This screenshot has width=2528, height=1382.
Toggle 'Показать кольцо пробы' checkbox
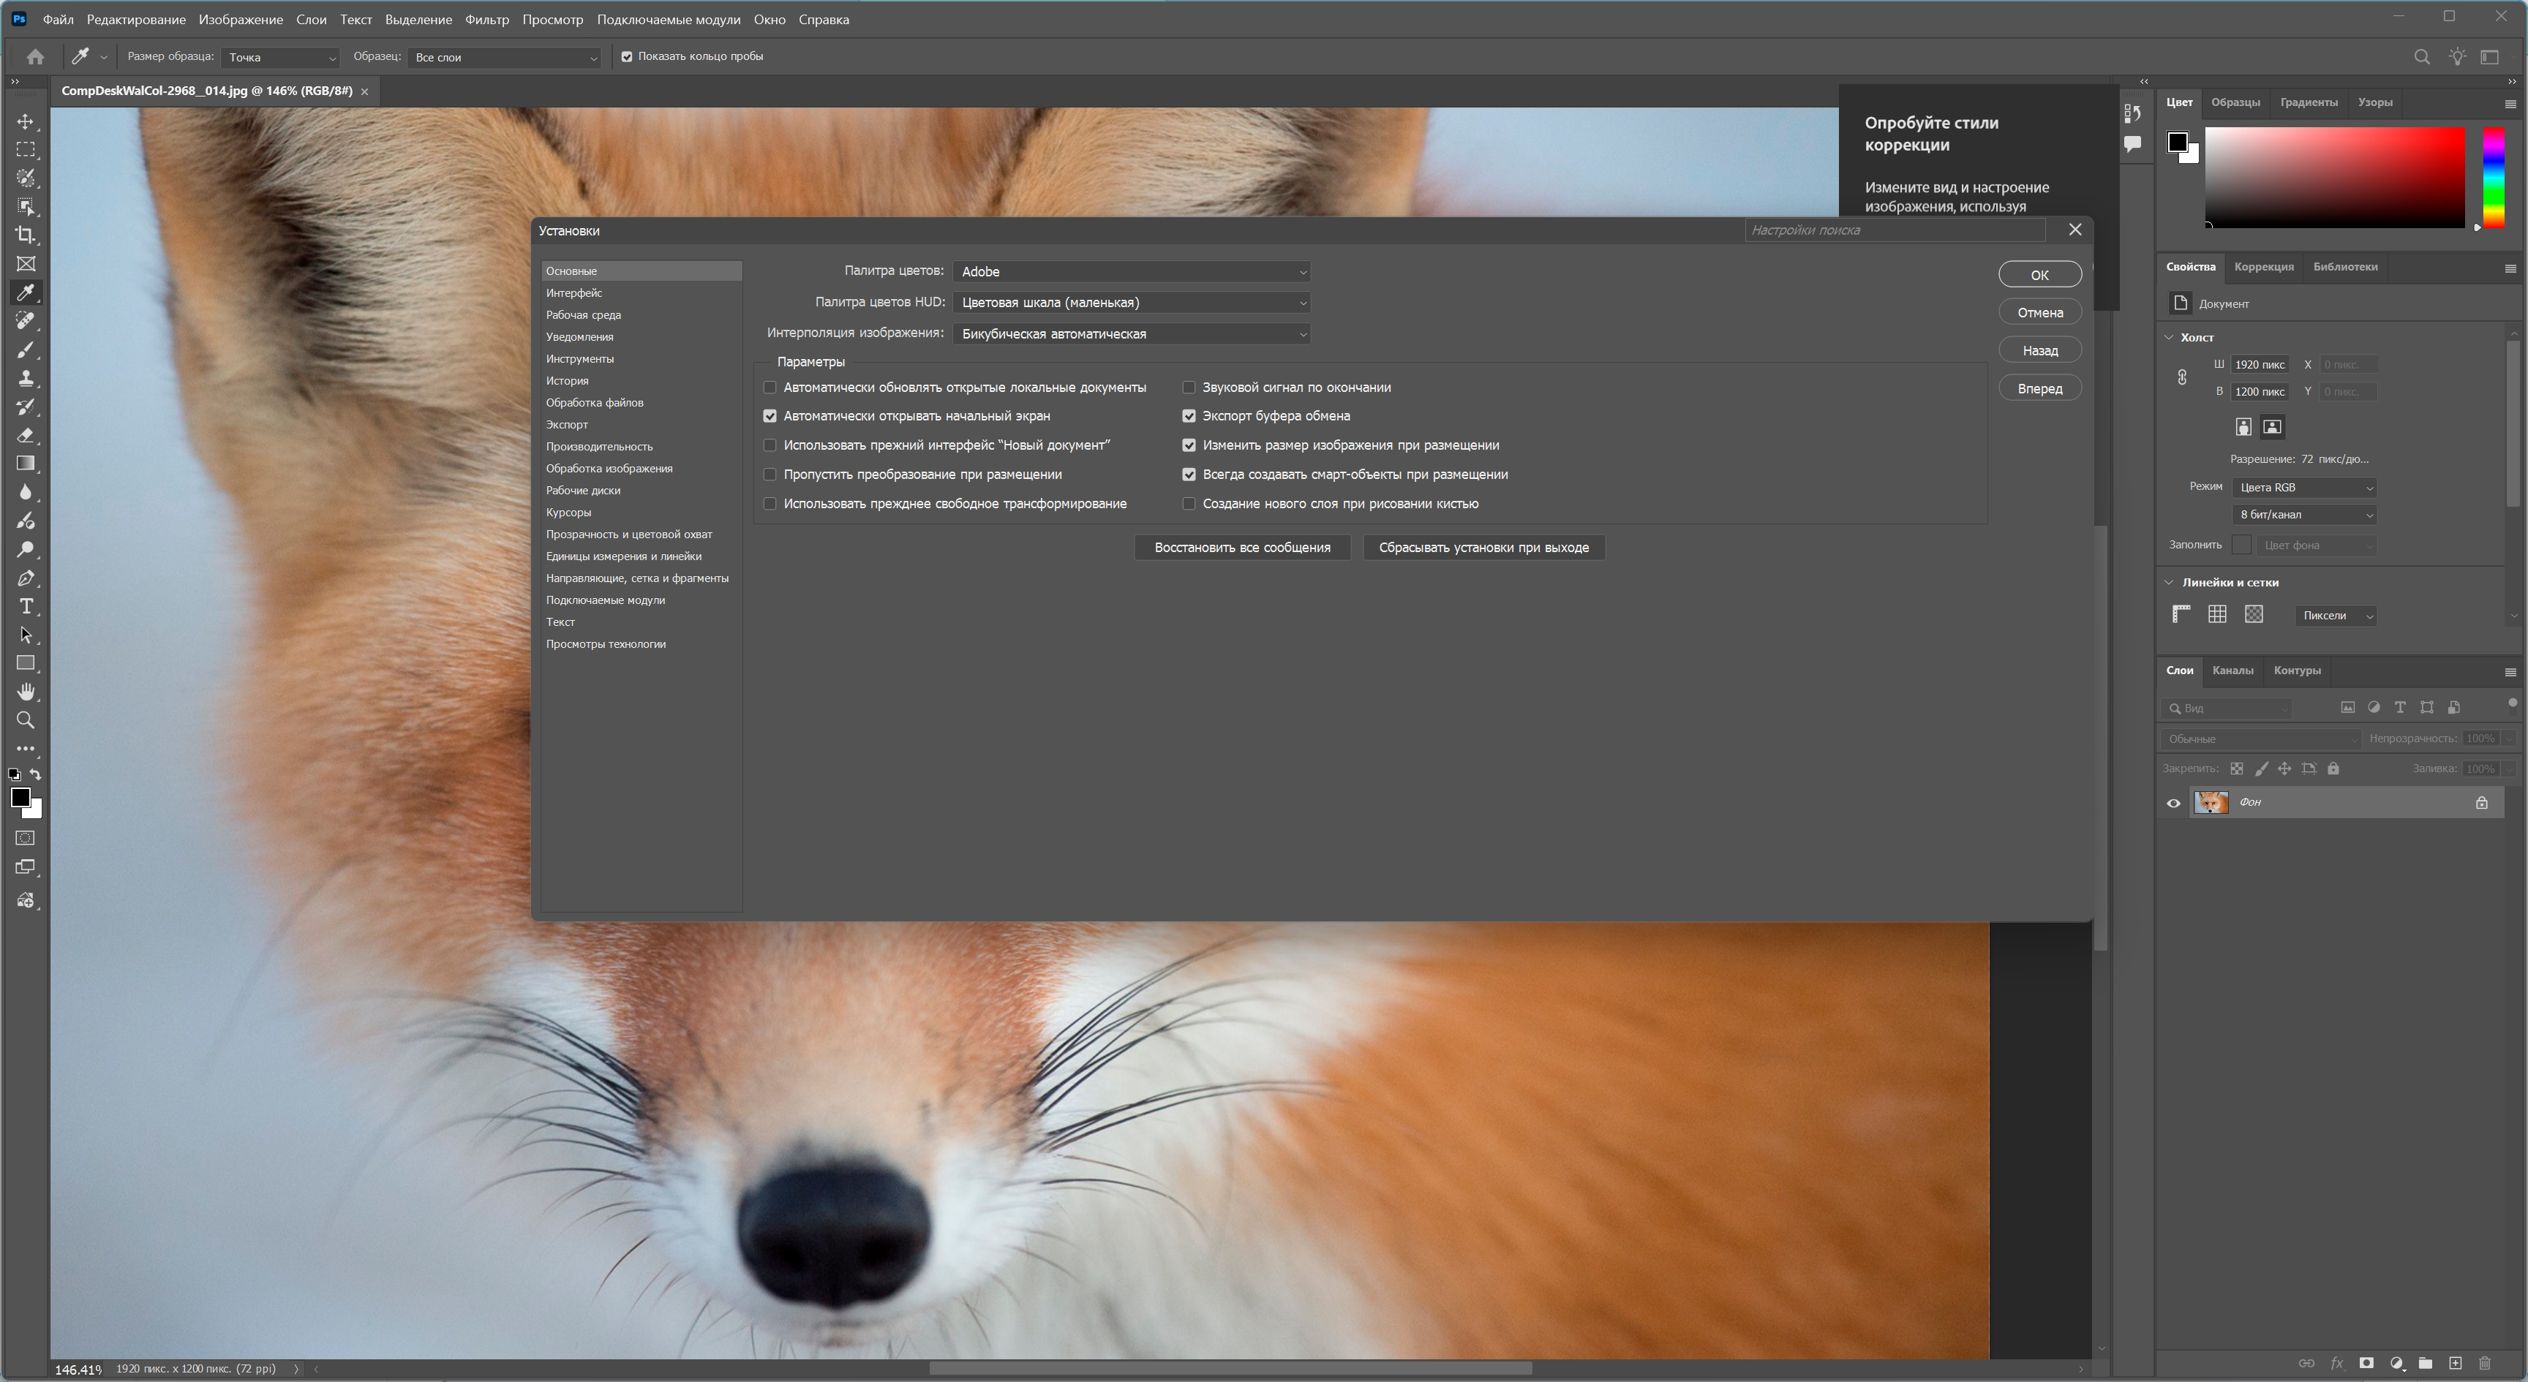point(627,57)
